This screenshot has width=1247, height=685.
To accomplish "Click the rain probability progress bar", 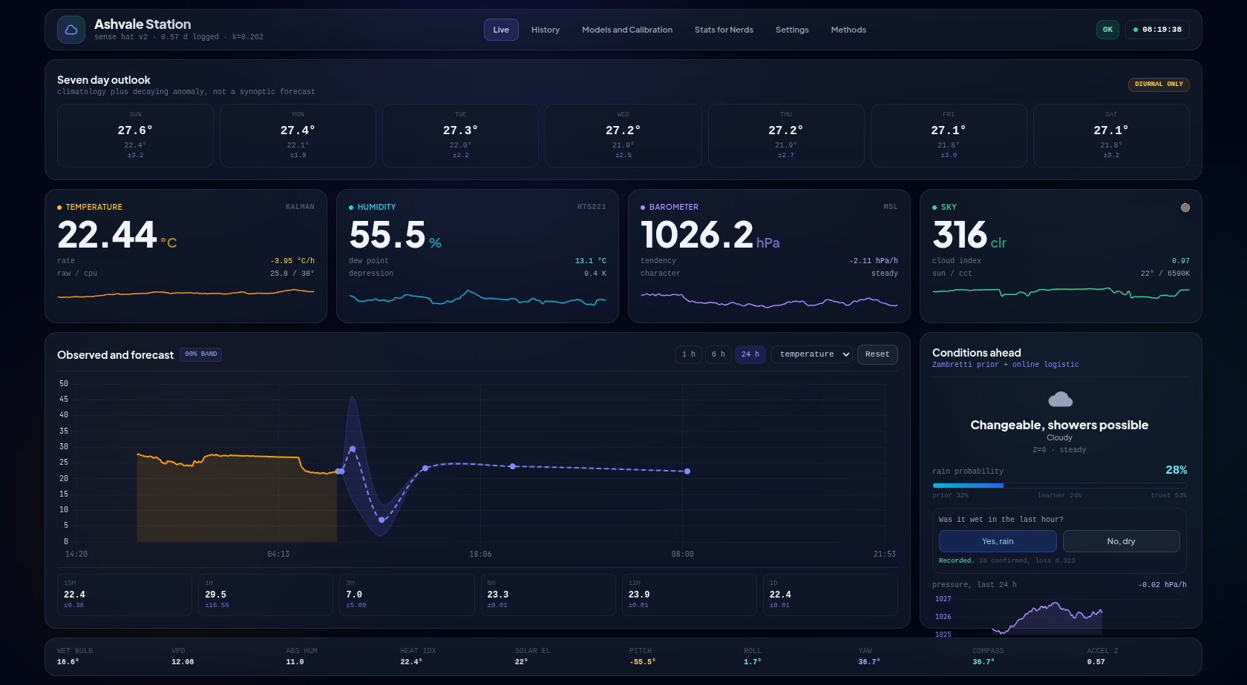I will 1059,486.
